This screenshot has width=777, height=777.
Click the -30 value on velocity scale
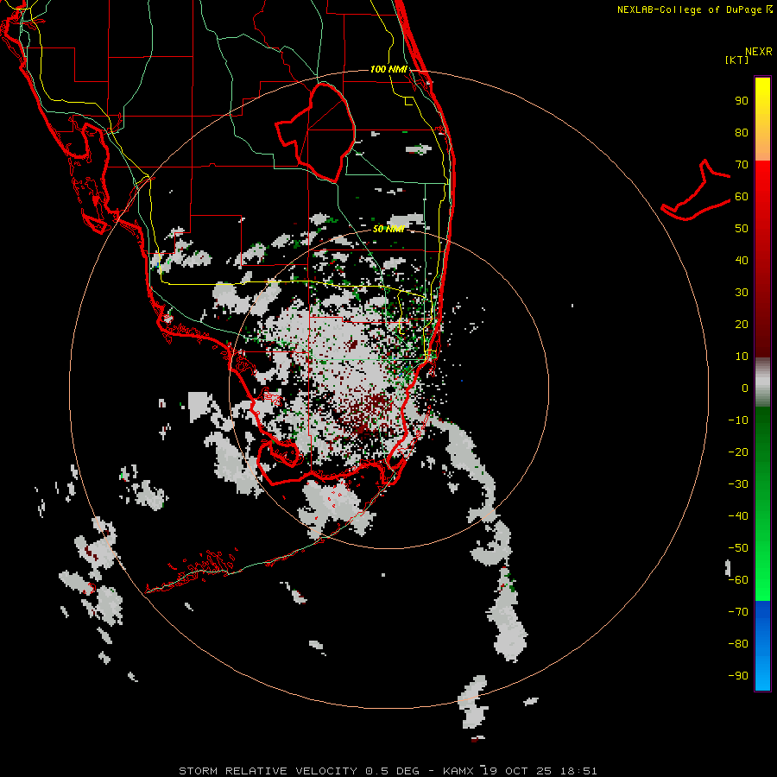pyautogui.click(x=738, y=484)
